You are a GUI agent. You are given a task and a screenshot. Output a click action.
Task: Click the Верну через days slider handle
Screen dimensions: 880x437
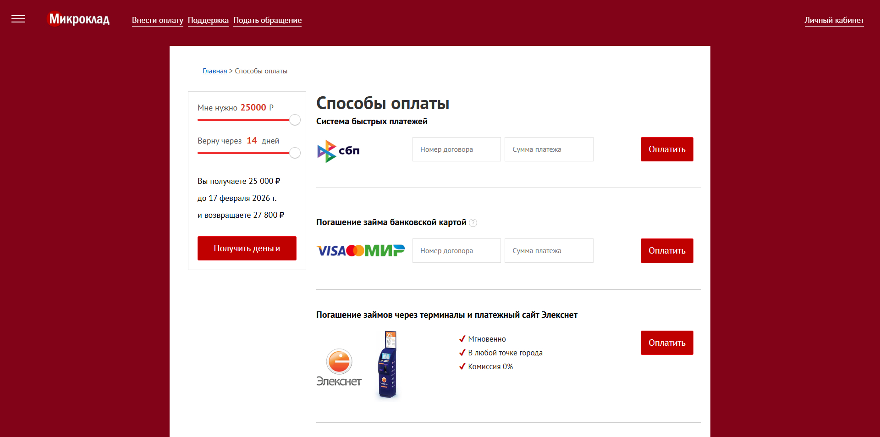295,153
